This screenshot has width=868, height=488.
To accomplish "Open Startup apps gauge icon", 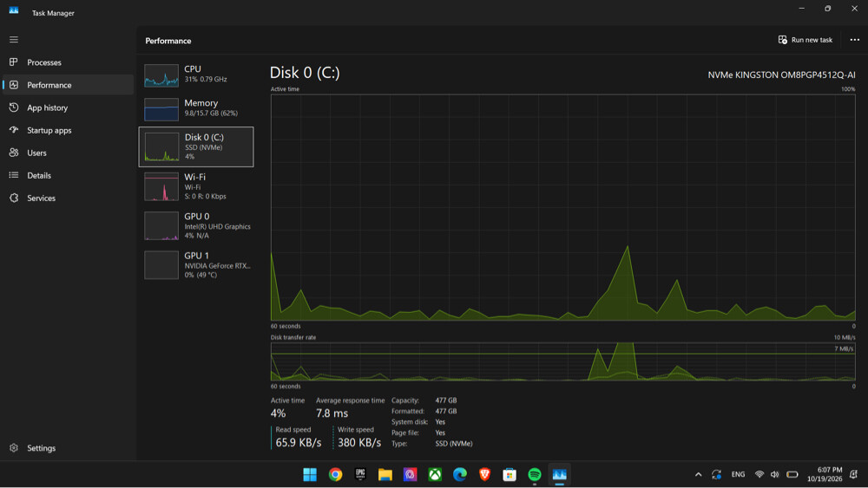I will (x=14, y=130).
